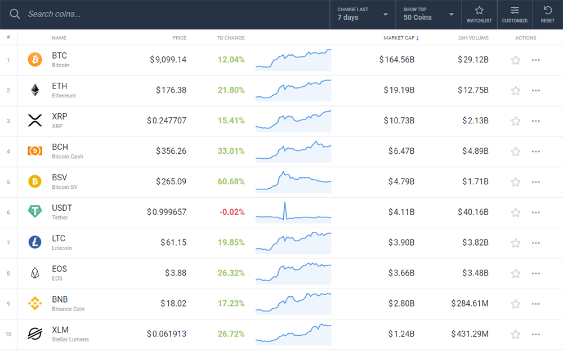
Task: Sort by the Market Cap column header
Action: (401, 38)
